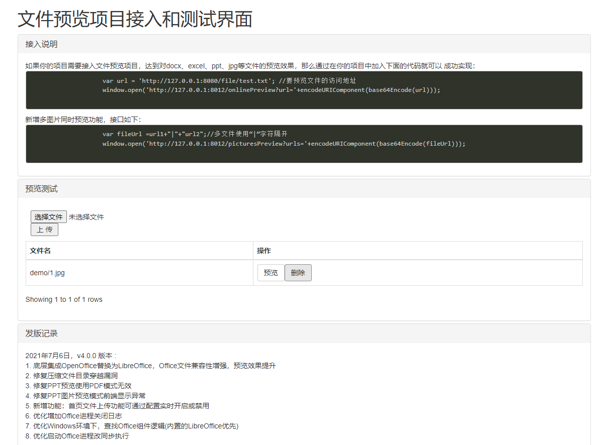The height and width of the screenshot is (445, 608).
Task: Click release note 2 修复压缩文件目录穿越漏洞
Action: (x=71, y=376)
